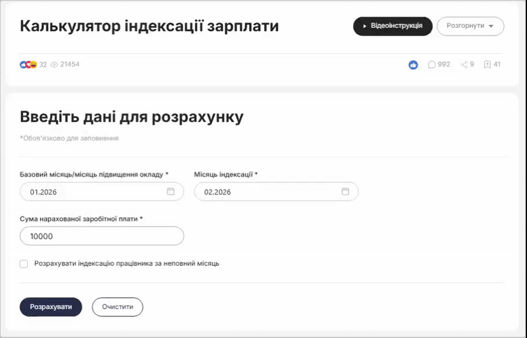The height and width of the screenshot is (338, 527).
Task: Click the 41 bookmarks count
Action: tap(497, 65)
